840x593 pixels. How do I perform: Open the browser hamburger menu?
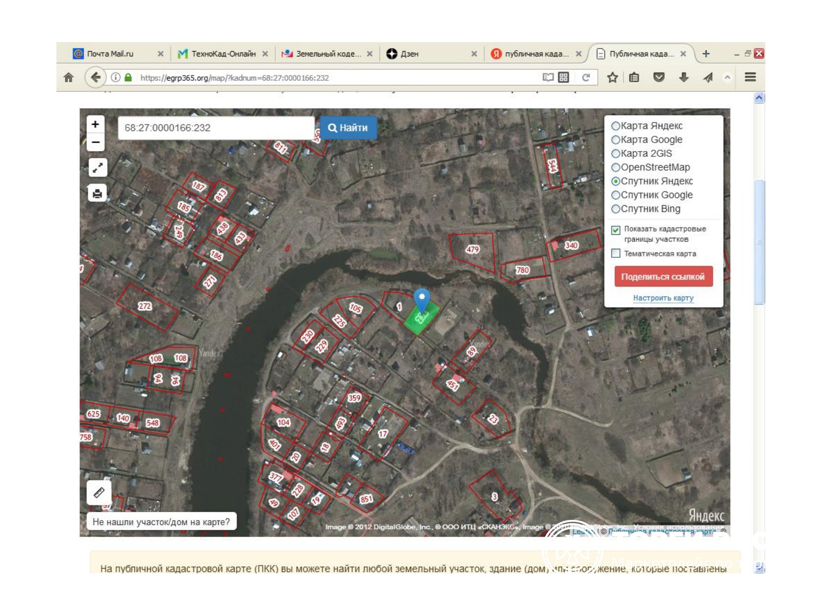click(750, 77)
